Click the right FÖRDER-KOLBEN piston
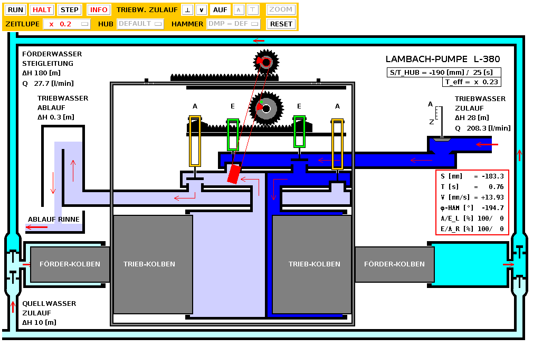Image resolution: width=533 pixels, height=348 pixels. coord(394,264)
